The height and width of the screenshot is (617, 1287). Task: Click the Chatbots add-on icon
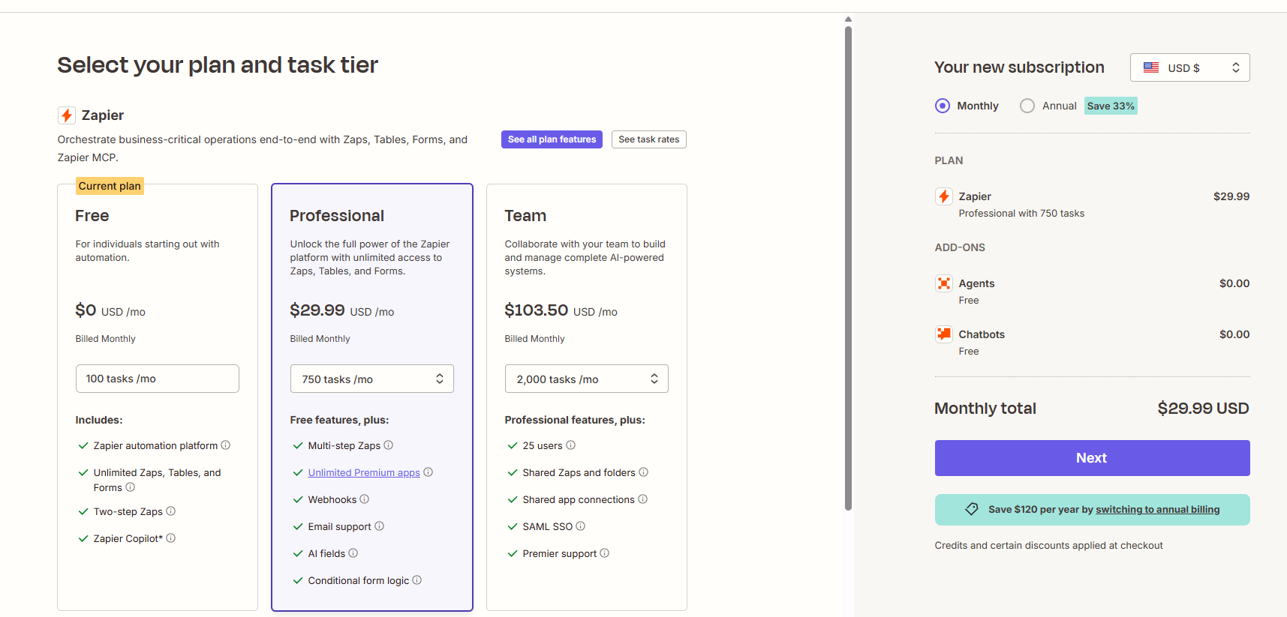click(x=944, y=334)
